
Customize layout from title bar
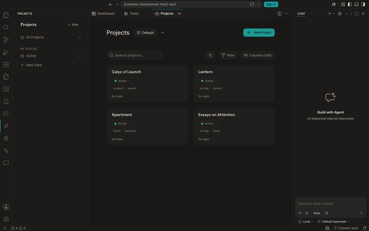[343, 4]
